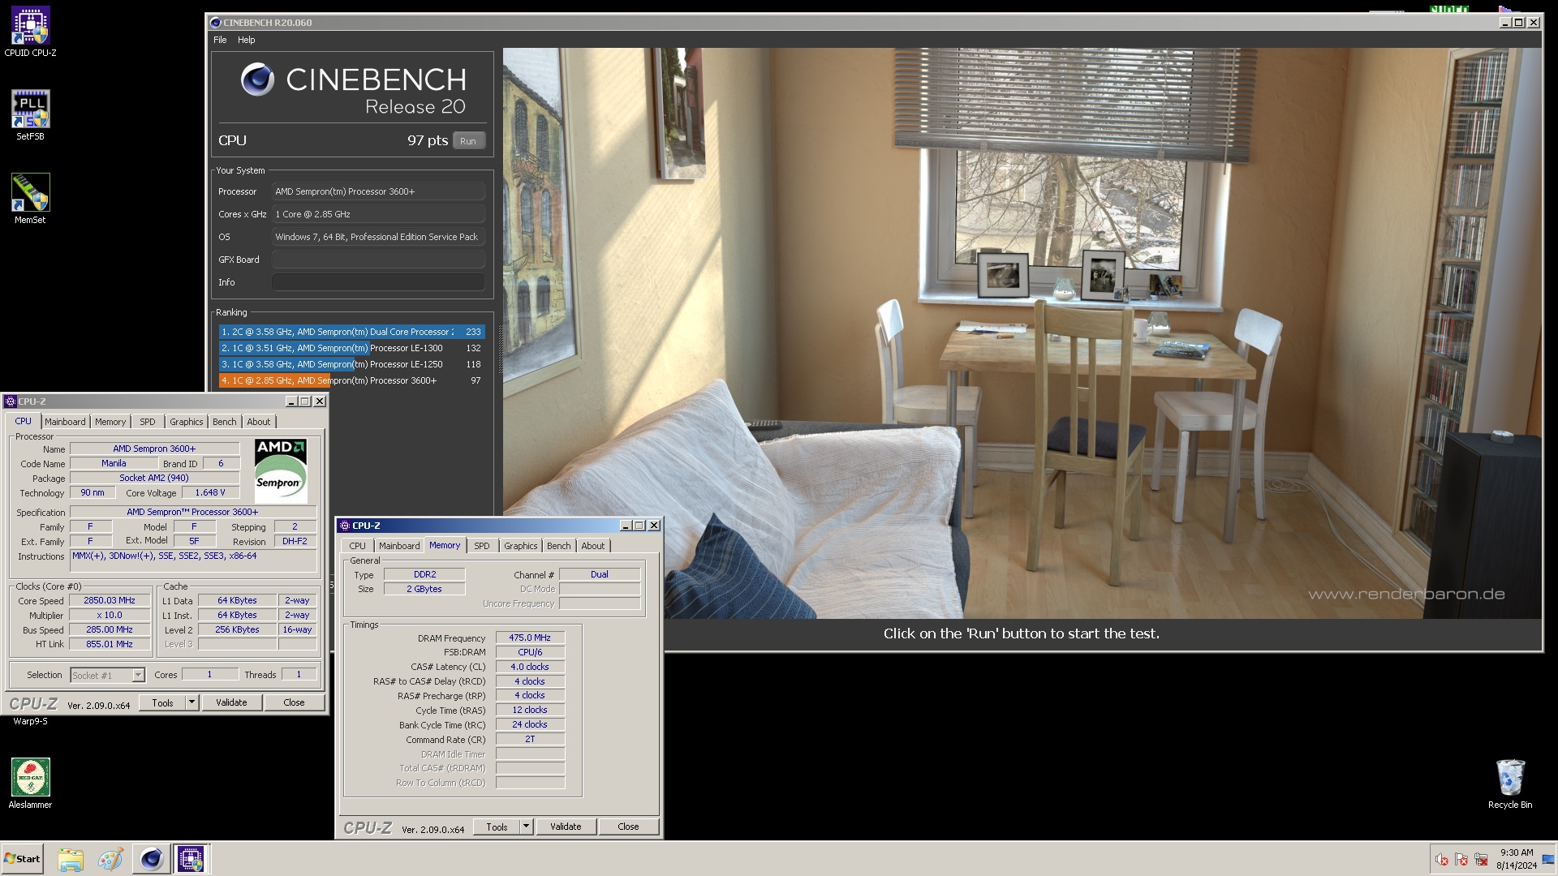The image size is (1558, 876).
Task: Click Close button in CPU-Z Memory window
Action: (x=628, y=827)
